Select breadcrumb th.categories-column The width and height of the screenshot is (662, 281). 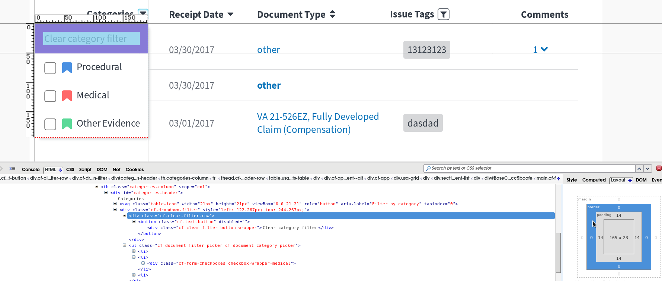[185, 178]
